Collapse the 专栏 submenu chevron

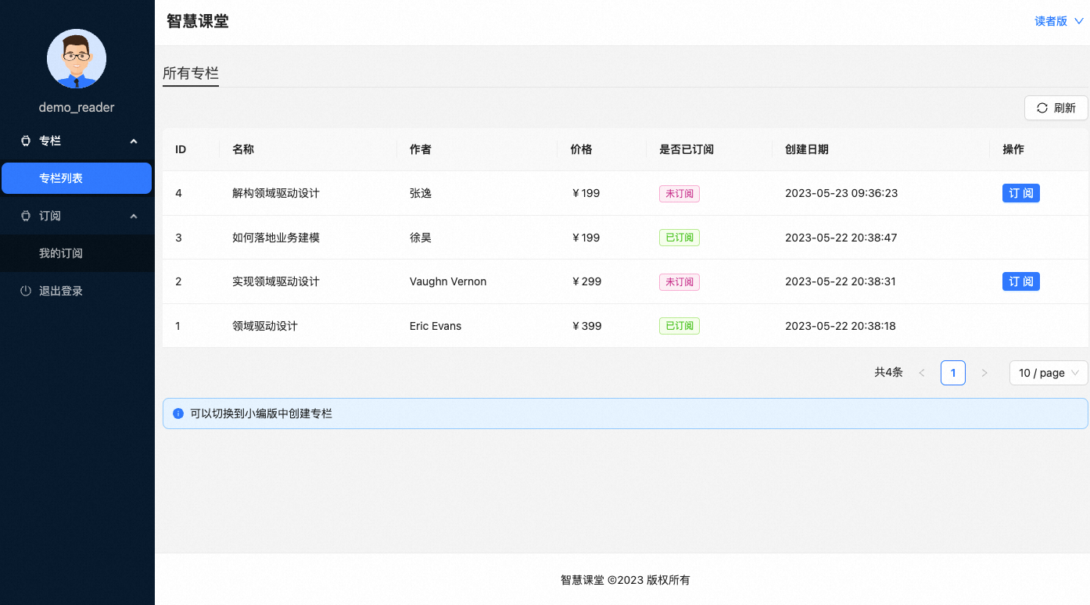click(x=134, y=141)
